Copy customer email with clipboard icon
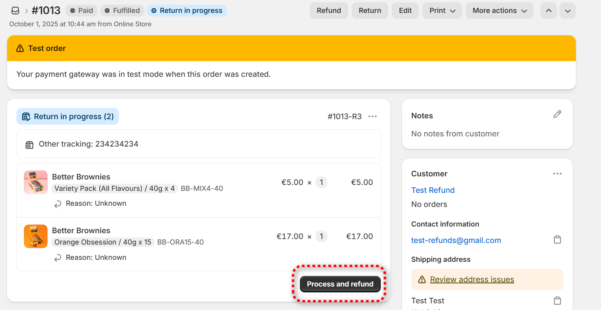The image size is (601, 310). 557,240
